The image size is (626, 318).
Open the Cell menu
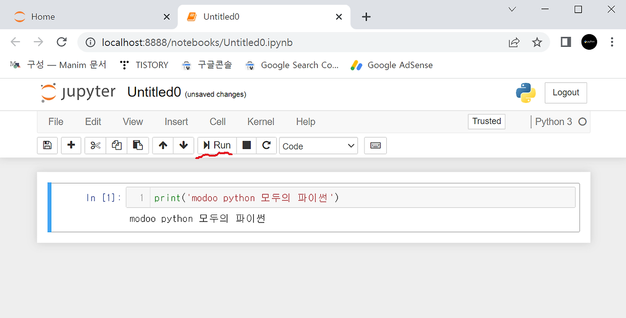[218, 122]
